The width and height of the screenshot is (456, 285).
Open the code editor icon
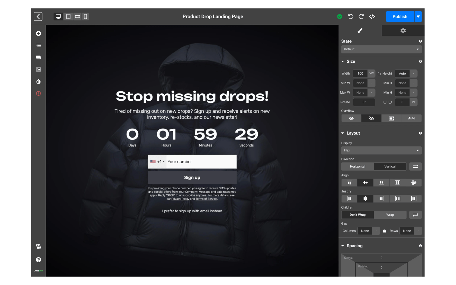[x=372, y=16]
